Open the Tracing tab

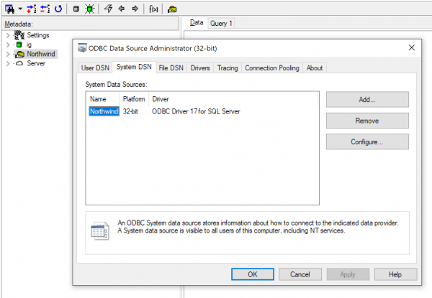pyautogui.click(x=228, y=67)
